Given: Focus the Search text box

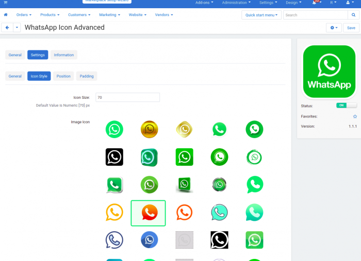Looking at the screenshot, I should 316,15.
